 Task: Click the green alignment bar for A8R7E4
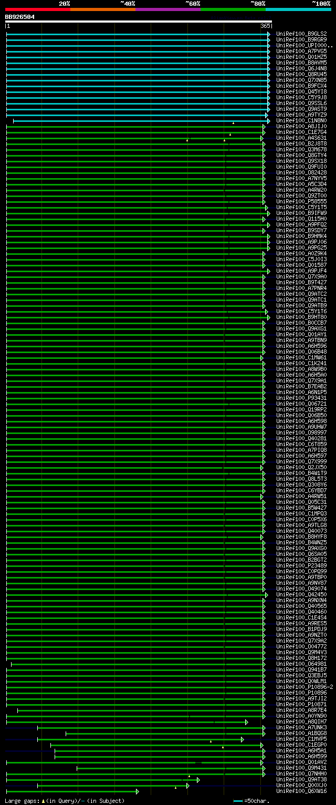pos(141,710)
